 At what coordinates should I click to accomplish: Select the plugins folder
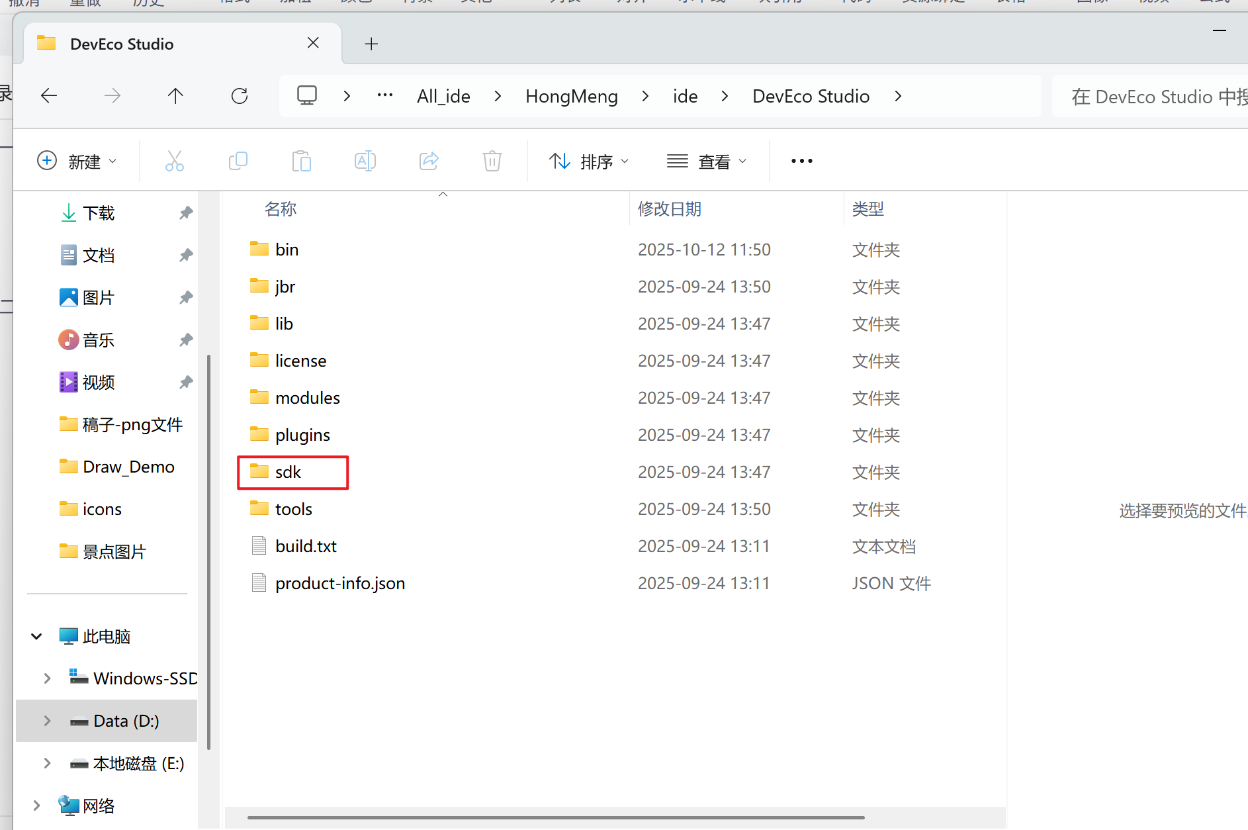(x=302, y=435)
